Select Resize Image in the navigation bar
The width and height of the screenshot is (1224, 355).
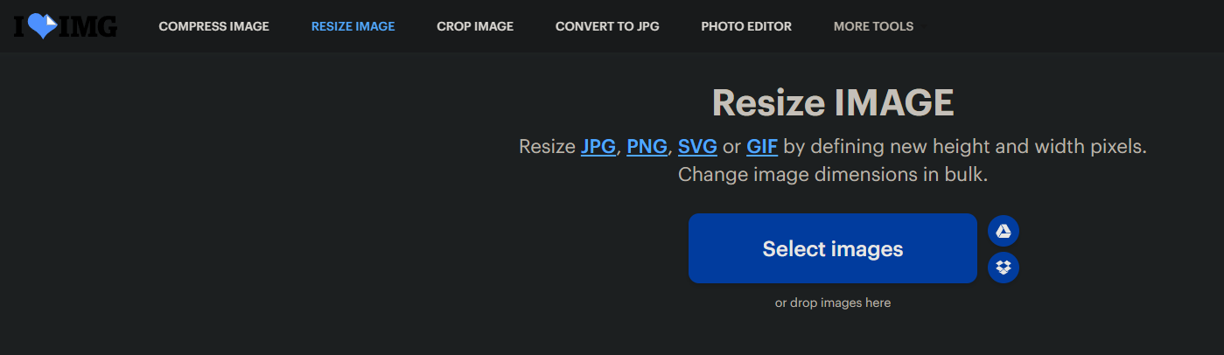point(353,26)
